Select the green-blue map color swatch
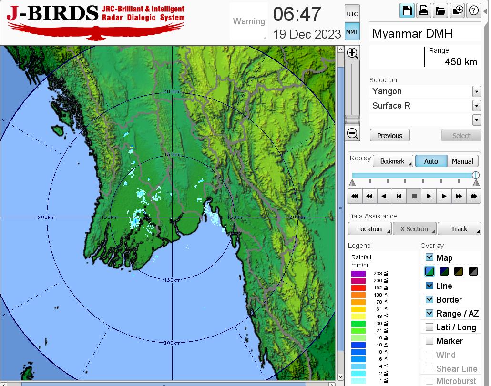The image size is (491, 386). 430,272
